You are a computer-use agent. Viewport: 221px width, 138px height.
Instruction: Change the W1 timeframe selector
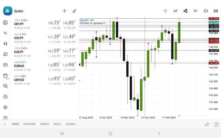(196, 11)
